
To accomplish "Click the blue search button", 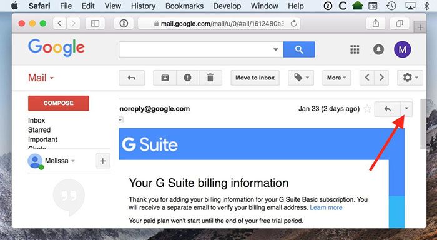I will point(299,49).
